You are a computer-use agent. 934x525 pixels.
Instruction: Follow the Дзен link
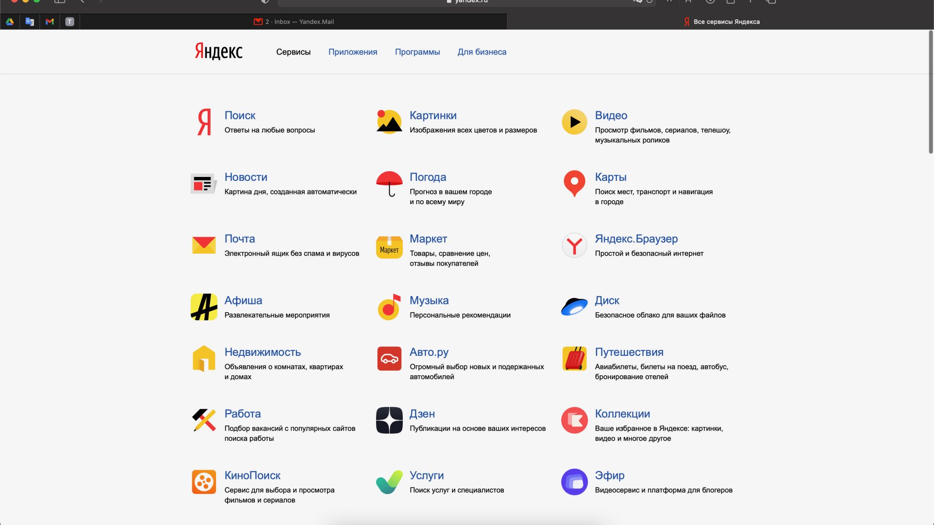[422, 414]
